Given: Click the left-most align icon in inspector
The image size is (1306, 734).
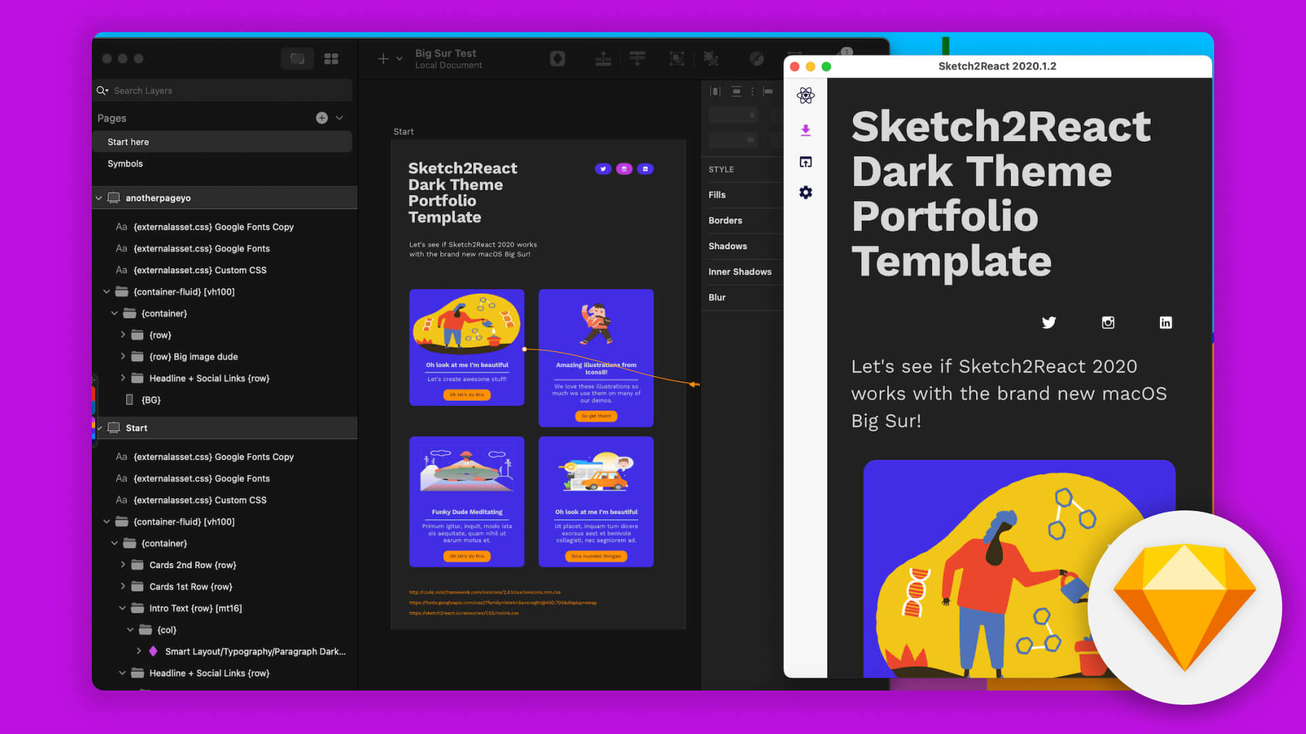Looking at the screenshot, I should [715, 91].
